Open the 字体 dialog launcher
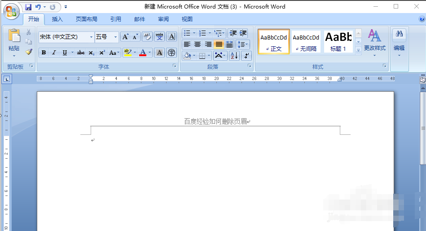Viewport: 426px width, 231px height. pos(175,66)
